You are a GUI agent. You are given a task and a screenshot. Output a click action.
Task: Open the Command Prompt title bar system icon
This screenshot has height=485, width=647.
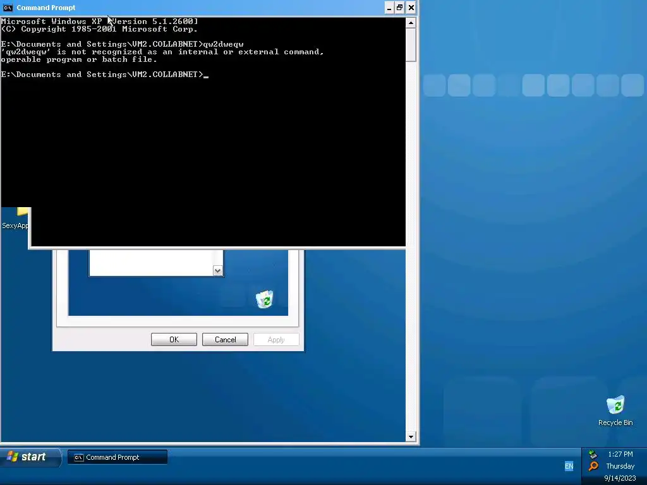click(x=8, y=8)
